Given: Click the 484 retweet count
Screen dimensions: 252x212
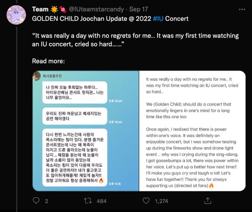Looking at the screenshot, I should (101, 201).
